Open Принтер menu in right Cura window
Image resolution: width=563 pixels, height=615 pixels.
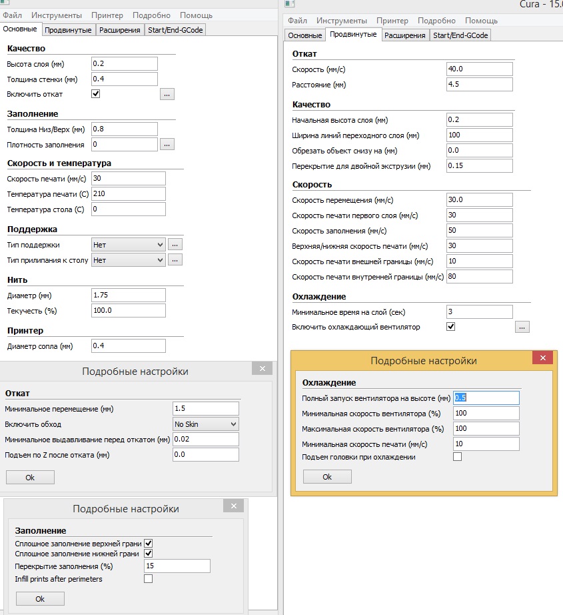392,21
